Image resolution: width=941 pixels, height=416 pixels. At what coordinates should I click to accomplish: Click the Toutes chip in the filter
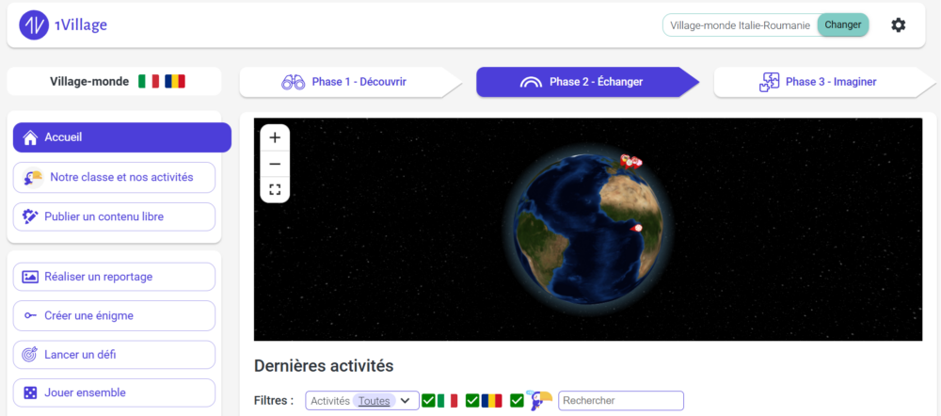pos(374,400)
